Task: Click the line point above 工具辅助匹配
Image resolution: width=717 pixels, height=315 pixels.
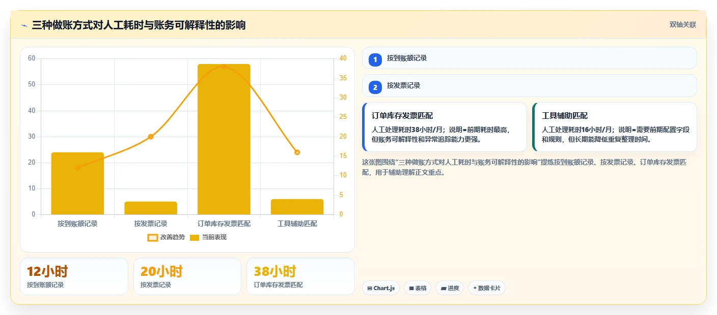Action: click(x=297, y=152)
